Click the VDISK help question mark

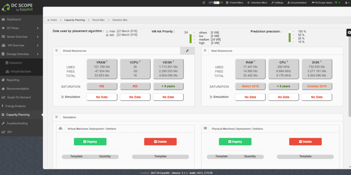[174, 61]
